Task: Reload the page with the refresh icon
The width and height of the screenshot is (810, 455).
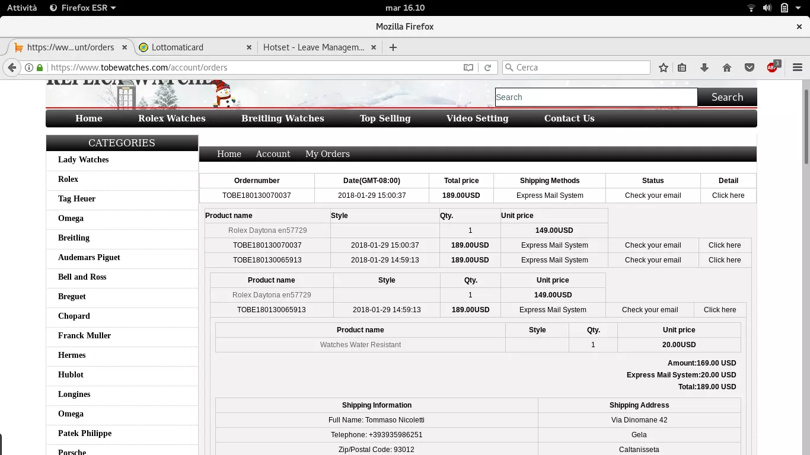Action: 487,68
